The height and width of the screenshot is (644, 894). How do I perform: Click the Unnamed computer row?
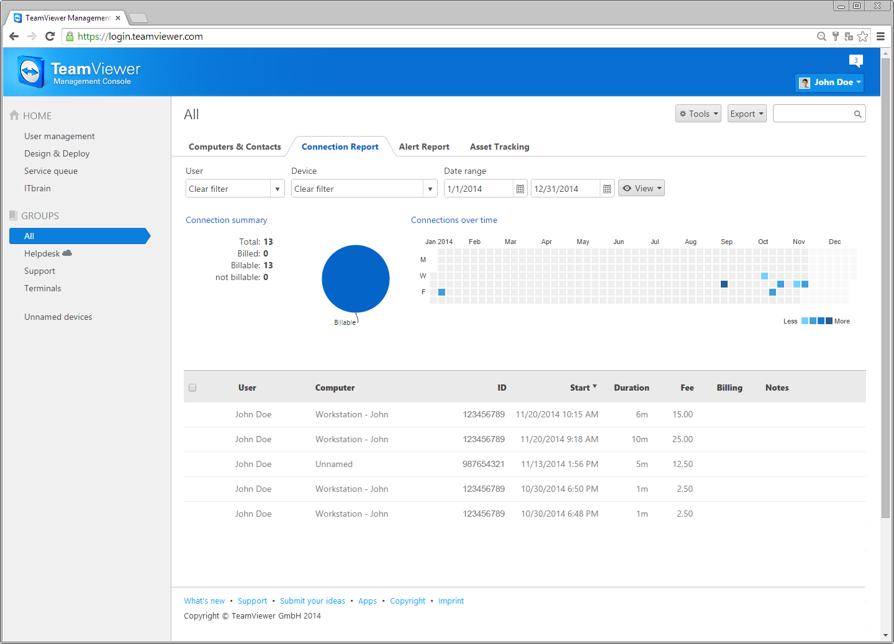525,464
